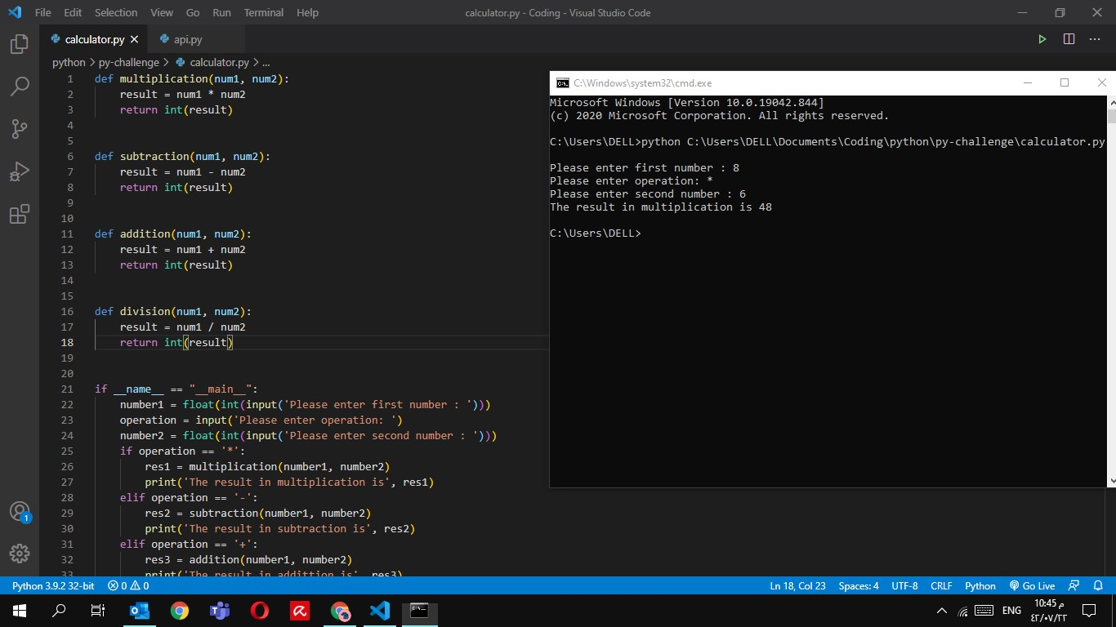The height and width of the screenshot is (627, 1116).
Task: Open errors and warnings in status bar
Action: click(128, 586)
